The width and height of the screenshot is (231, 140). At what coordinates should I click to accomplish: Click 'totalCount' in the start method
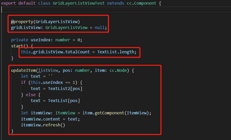click(78, 52)
